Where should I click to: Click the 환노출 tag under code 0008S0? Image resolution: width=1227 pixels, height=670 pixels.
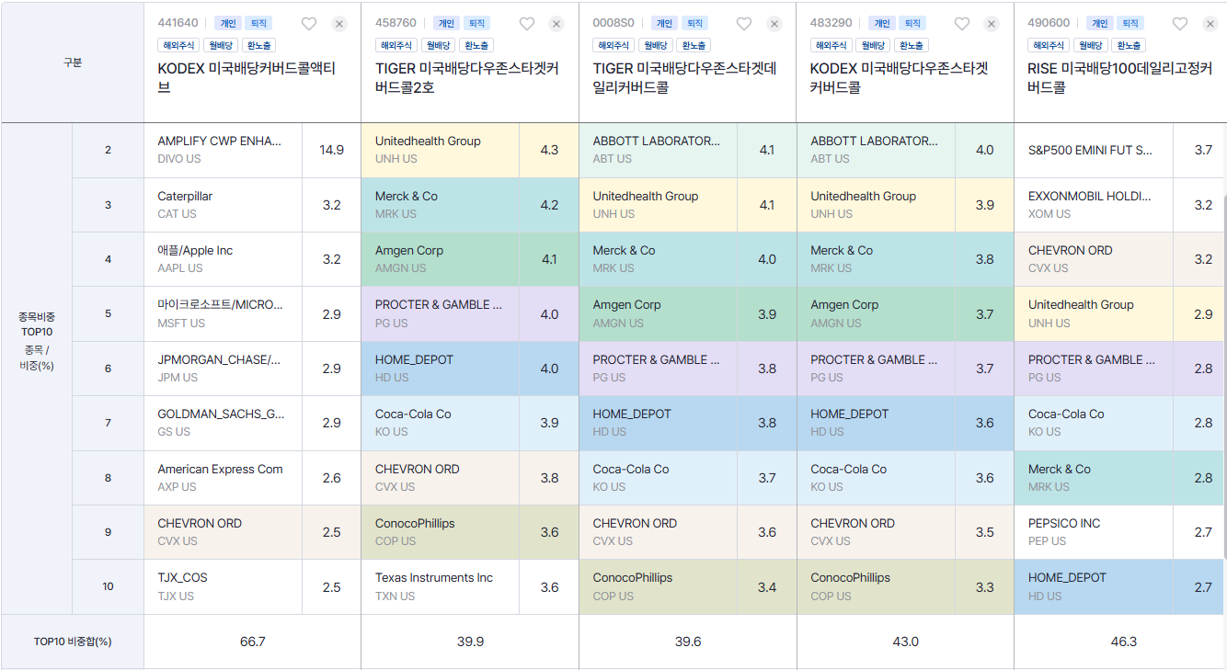click(x=694, y=45)
